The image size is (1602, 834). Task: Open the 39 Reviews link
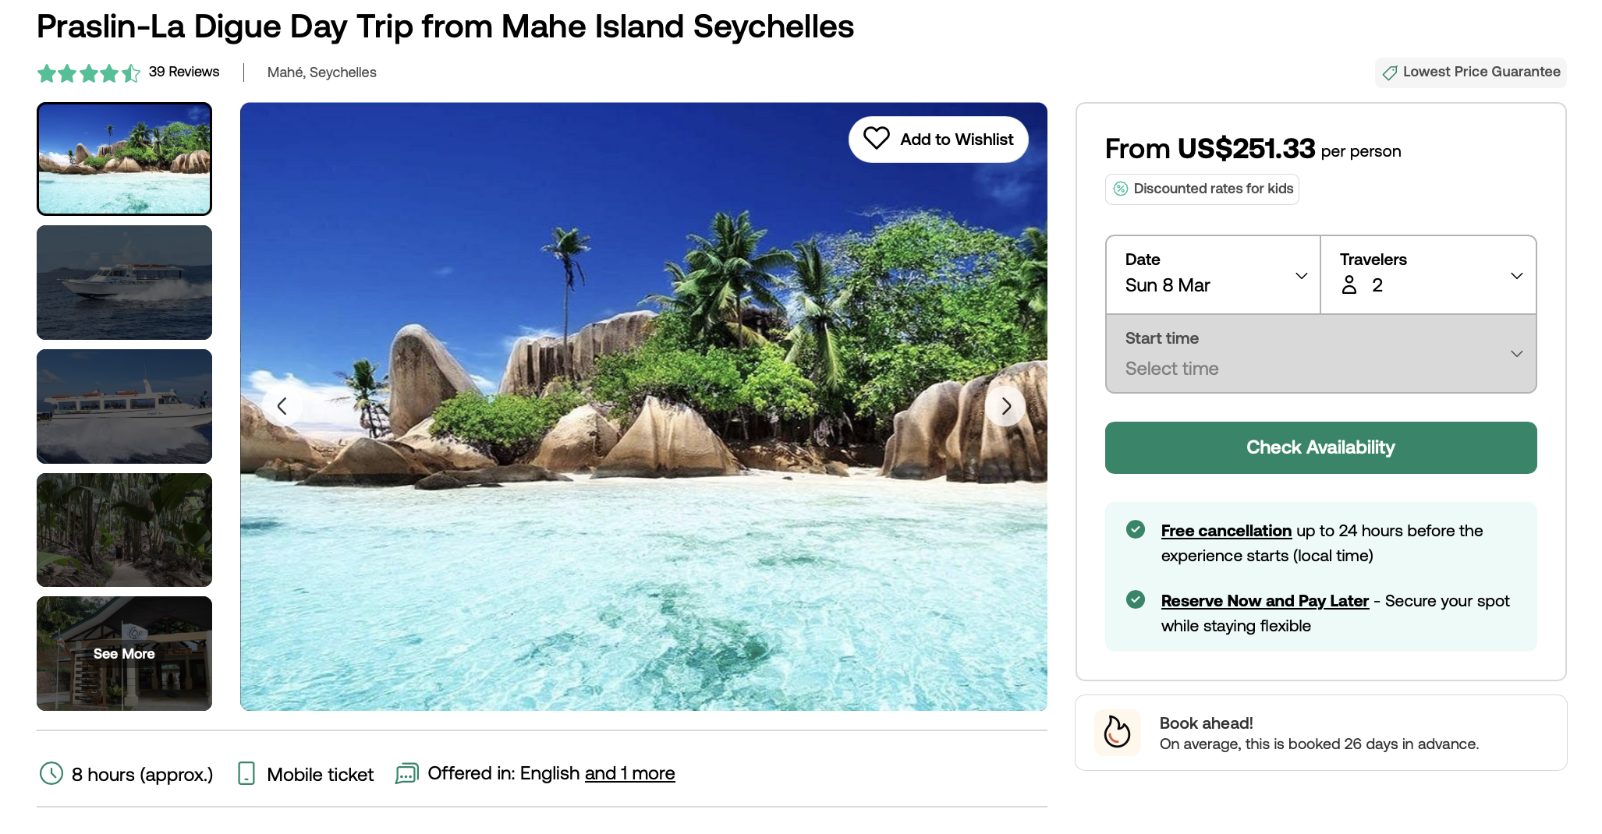184,72
